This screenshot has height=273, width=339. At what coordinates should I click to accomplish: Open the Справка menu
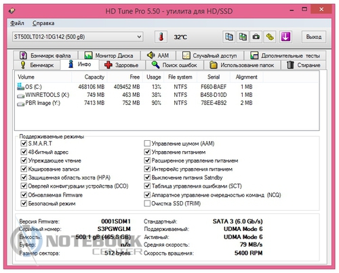pos(43,23)
